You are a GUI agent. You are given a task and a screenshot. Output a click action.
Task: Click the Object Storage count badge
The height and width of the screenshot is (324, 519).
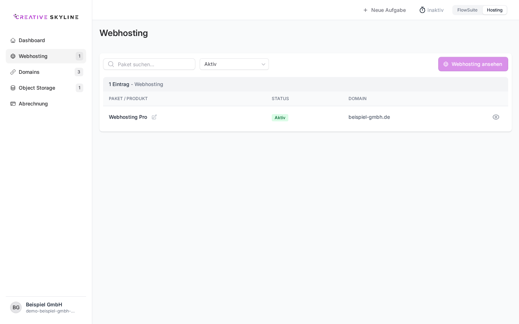[79, 88]
